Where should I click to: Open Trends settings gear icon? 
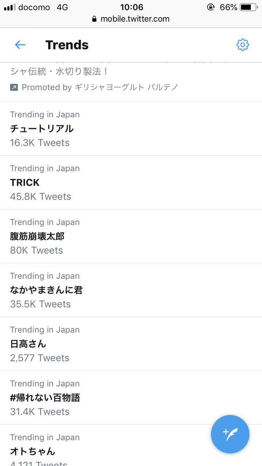pos(242,45)
